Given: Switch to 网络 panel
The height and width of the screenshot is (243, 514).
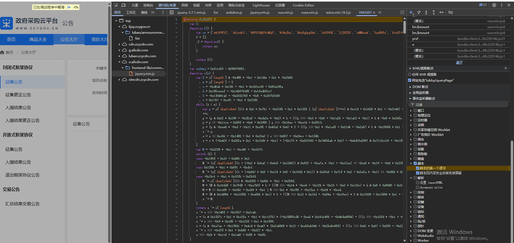Looking at the screenshot, I should pyautogui.click(x=185, y=5).
